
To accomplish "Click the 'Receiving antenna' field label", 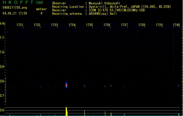I will point(67,14).
